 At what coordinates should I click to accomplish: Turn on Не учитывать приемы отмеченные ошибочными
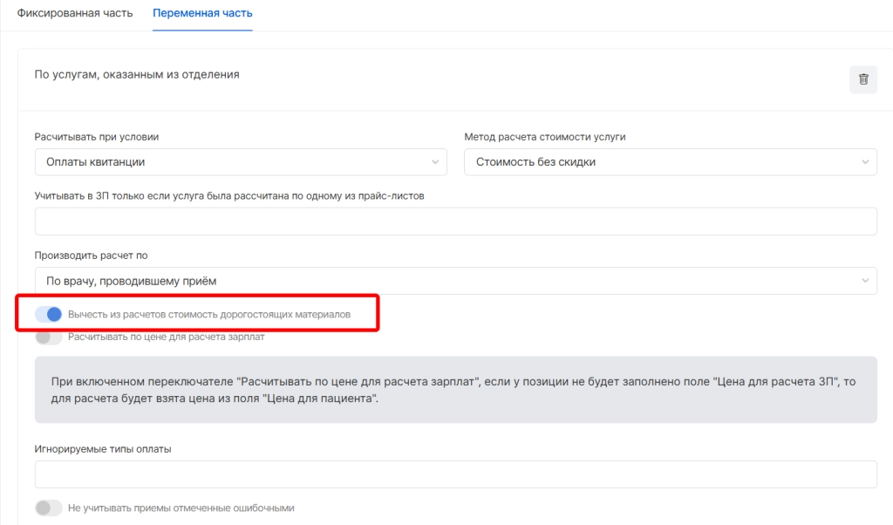pos(49,508)
